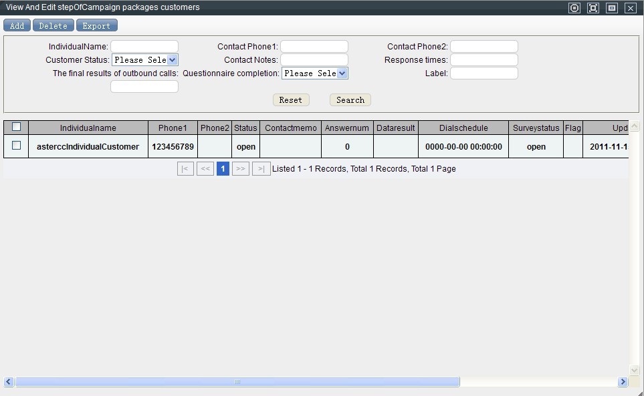Viewport: 644px width, 396px height.
Task: Expand the Questionnaire completion dropdown
Action: [314, 73]
